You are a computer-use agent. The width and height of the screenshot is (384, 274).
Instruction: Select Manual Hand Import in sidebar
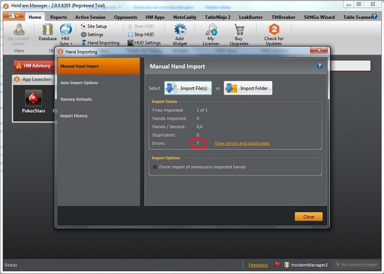click(x=99, y=66)
